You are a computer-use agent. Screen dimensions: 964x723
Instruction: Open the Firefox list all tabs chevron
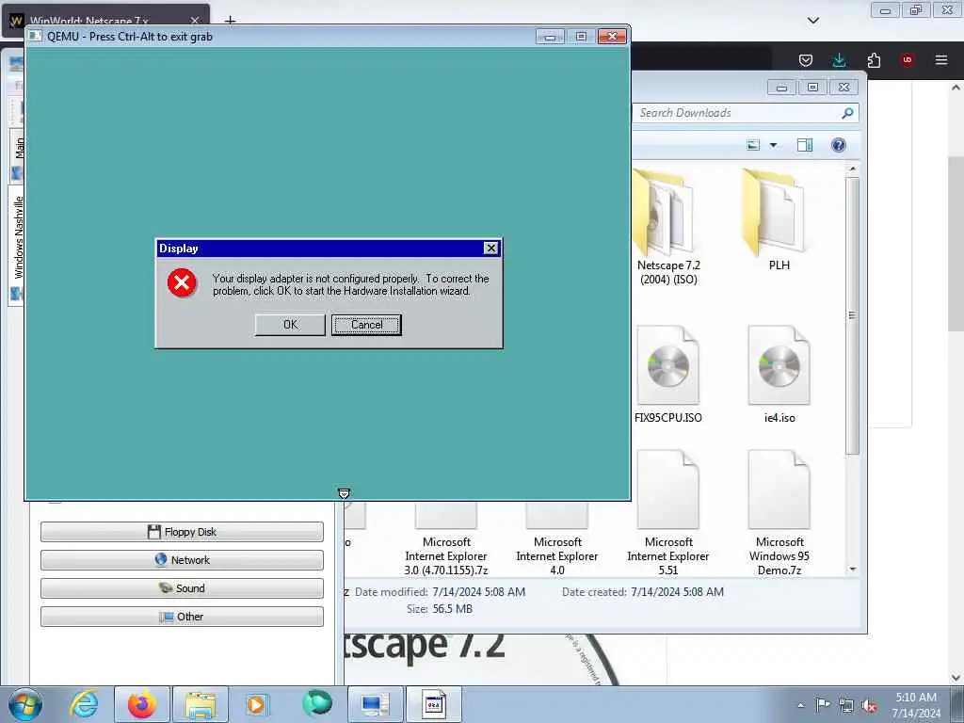pyautogui.click(x=812, y=21)
